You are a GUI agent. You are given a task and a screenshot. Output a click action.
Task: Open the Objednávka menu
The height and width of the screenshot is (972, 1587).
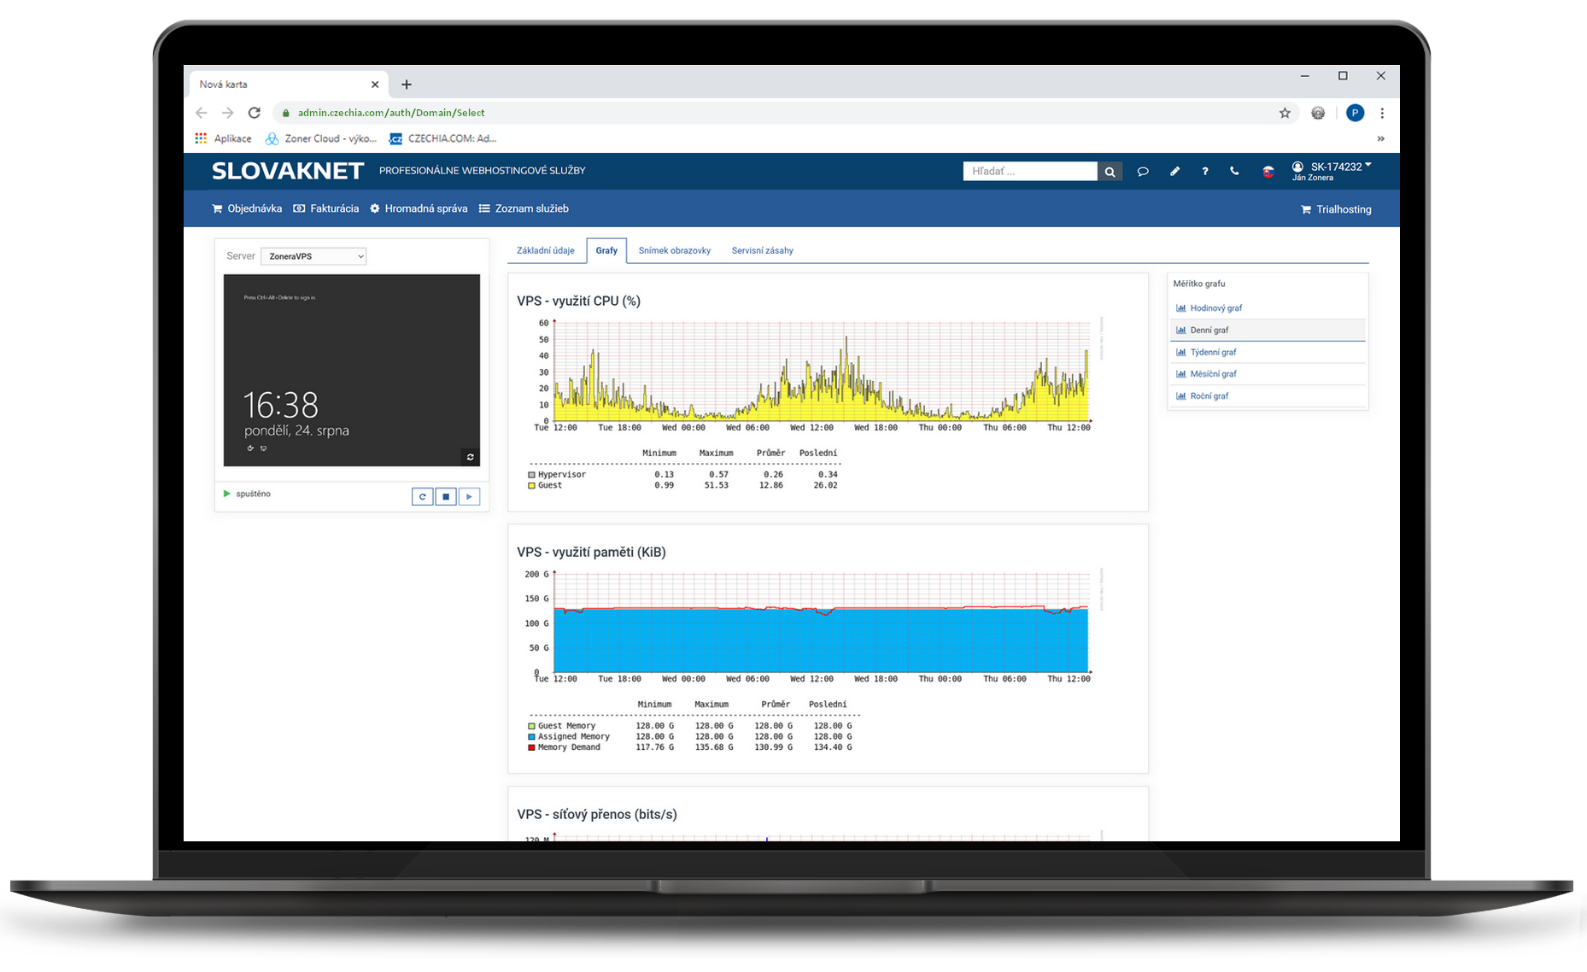247,208
